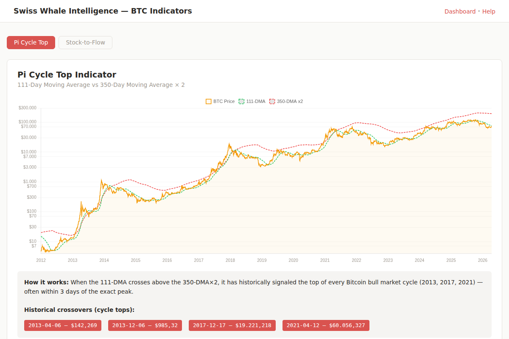Click the Swiss Whale Intelligence header title
Screen dimensions: 509x339
[x=103, y=11]
